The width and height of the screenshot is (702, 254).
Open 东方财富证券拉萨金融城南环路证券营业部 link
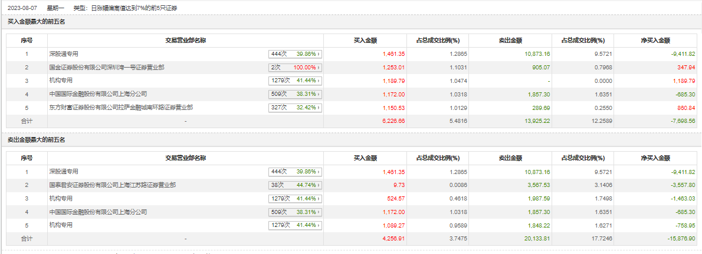click(x=121, y=108)
